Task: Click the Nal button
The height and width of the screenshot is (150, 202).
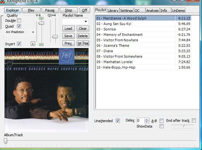Action: click(x=86, y=43)
